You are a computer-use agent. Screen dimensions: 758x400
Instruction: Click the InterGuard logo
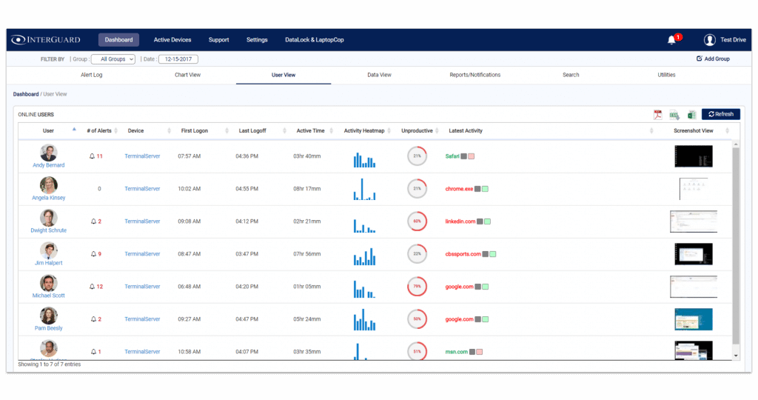[x=45, y=40]
